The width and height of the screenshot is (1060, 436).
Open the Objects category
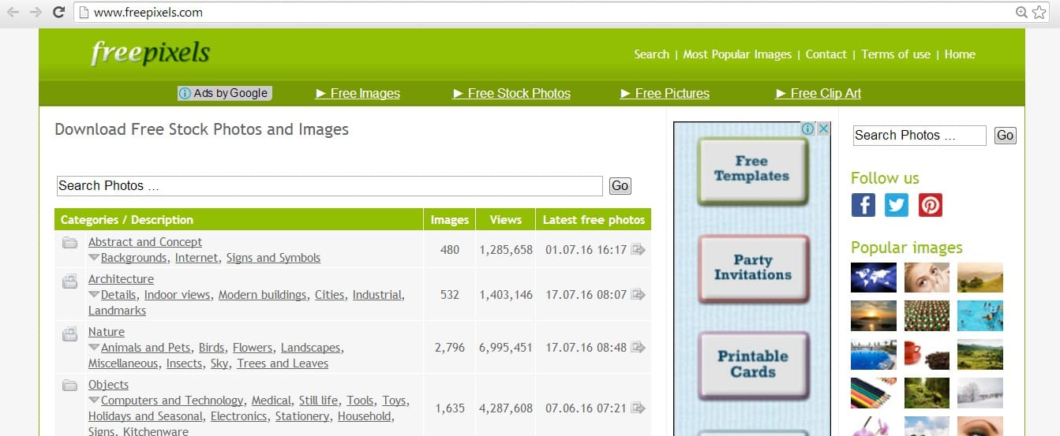coord(108,385)
